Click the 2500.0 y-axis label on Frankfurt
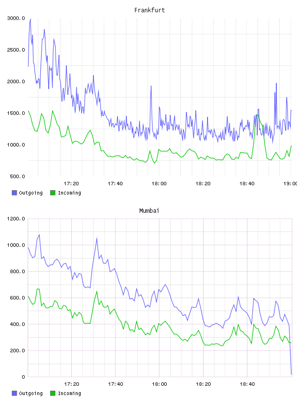Screen dimensions: 299x401 [16, 50]
